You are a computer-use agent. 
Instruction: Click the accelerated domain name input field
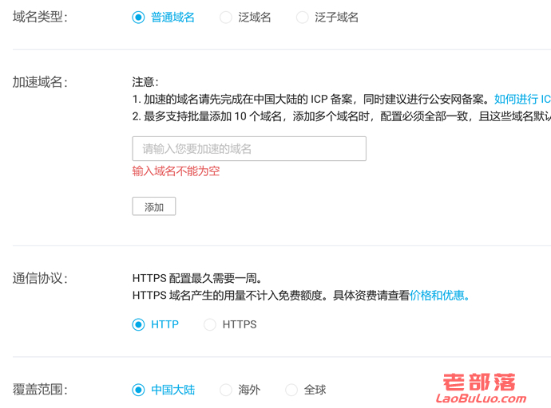pyautogui.click(x=249, y=149)
